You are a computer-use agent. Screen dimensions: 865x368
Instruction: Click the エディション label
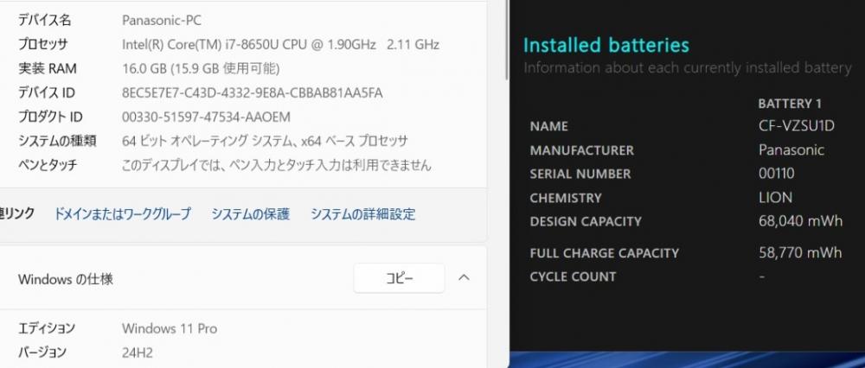tap(47, 329)
